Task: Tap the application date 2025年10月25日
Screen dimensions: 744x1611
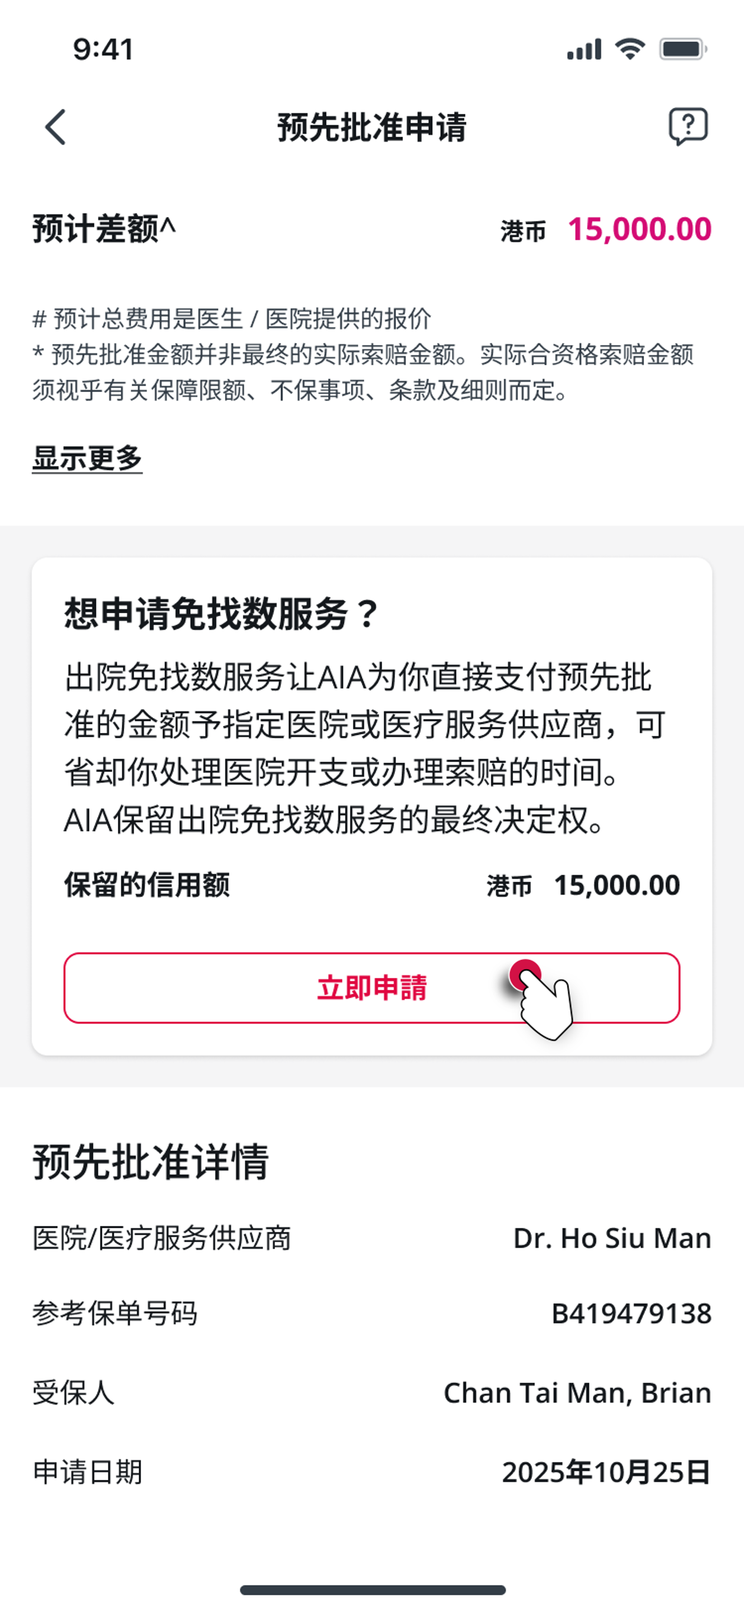Action: 606,1472
